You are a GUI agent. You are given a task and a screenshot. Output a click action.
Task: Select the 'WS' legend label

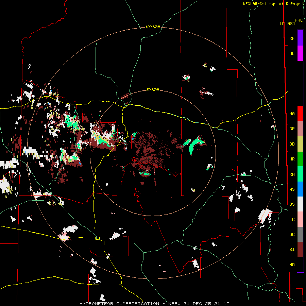[292, 189]
